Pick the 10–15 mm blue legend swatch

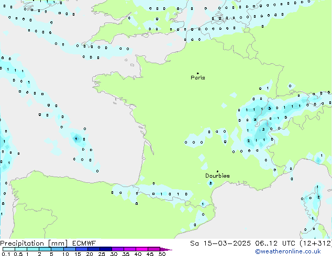(x=70, y=249)
